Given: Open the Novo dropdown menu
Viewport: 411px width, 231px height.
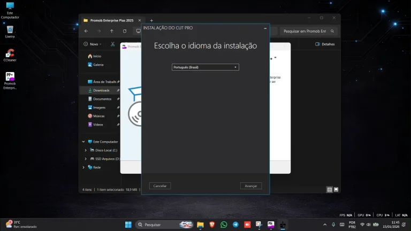Looking at the screenshot, I should tap(92, 44).
